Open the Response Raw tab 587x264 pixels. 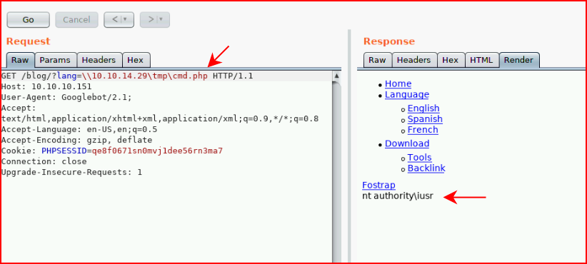click(377, 60)
